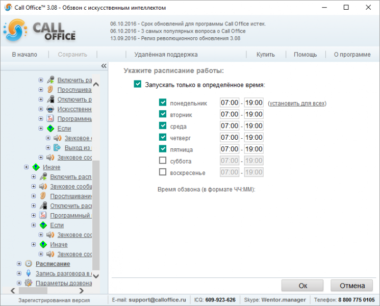Click the понедельник start time field 07:00
The image size is (380, 306).
coord(230,103)
